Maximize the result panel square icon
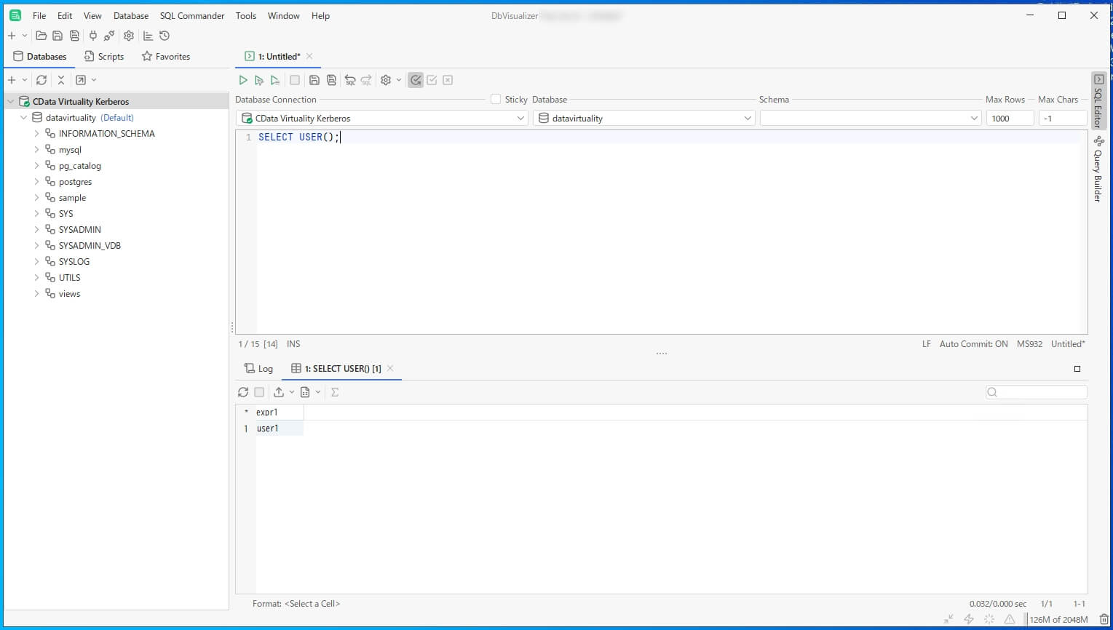Image resolution: width=1113 pixels, height=630 pixels. 1077,369
